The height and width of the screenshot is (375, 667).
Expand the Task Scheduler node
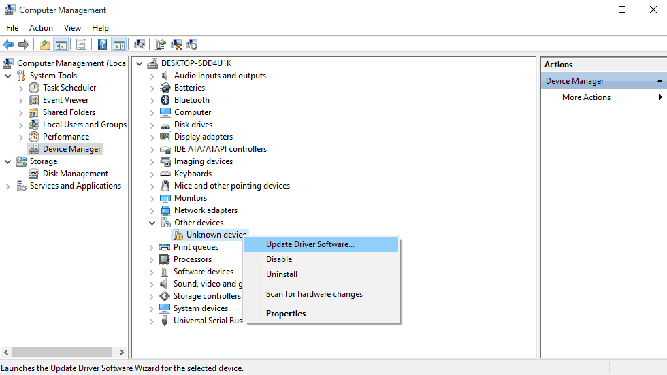tap(21, 88)
